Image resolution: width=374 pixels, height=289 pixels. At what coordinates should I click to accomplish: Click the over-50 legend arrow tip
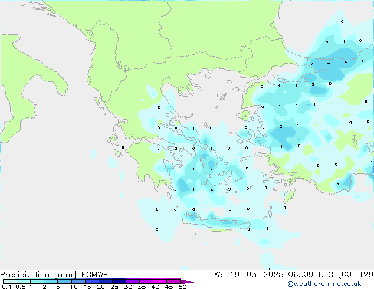click(x=187, y=281)
